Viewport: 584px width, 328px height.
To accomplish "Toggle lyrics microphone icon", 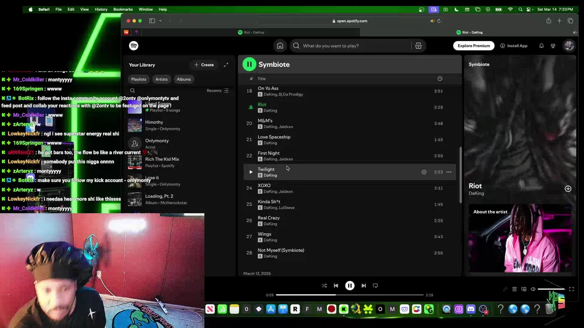I will [x=505, y=289].
